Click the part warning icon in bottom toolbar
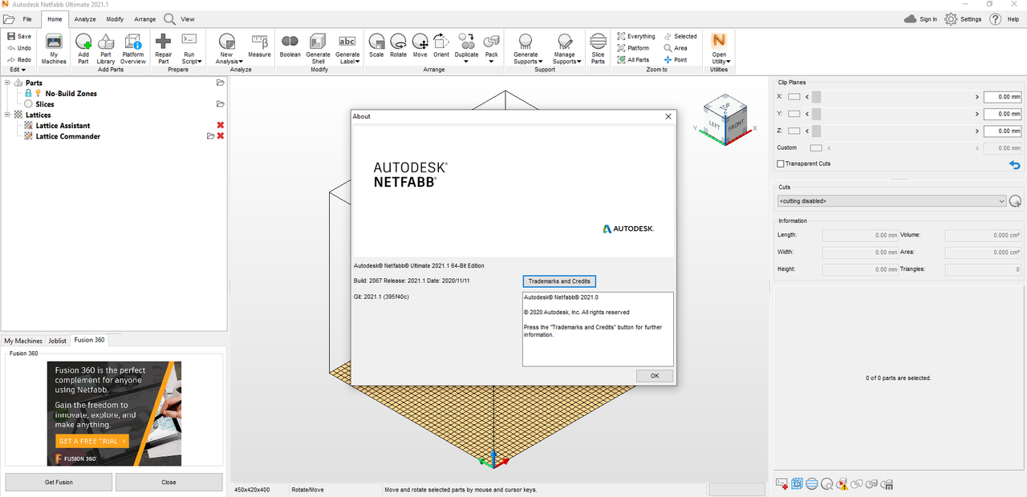The image size is (1027, 497). click(842, 484)
